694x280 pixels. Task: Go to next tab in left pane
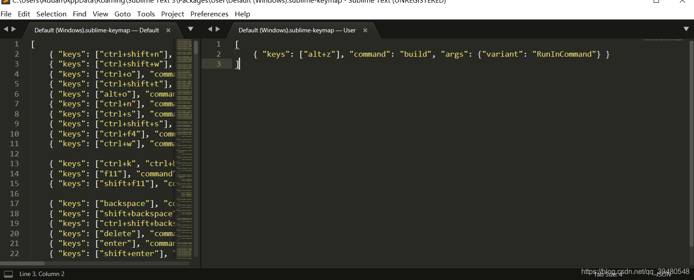click(x=14, y=29)
